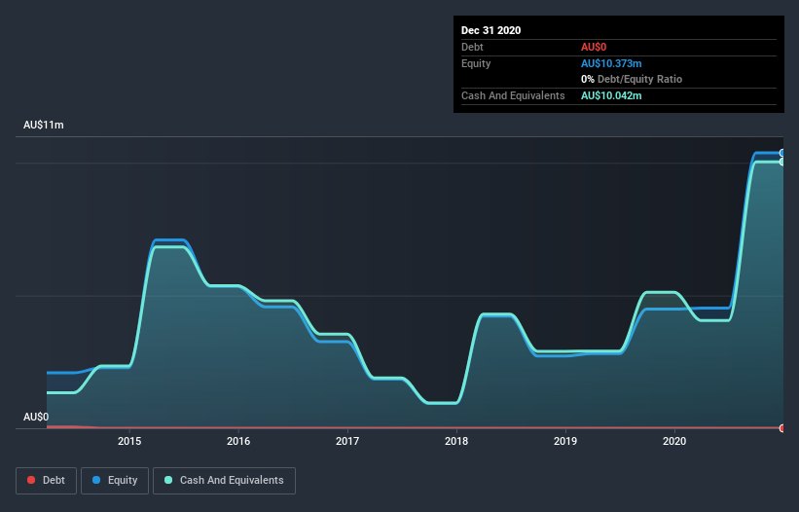Click the 2020 x-axis label
Screen dimensions: 799x512
tap(674, 441)
